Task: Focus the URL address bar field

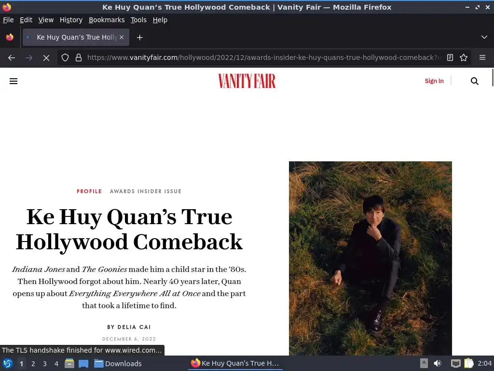Action: (x=264, y=58)
